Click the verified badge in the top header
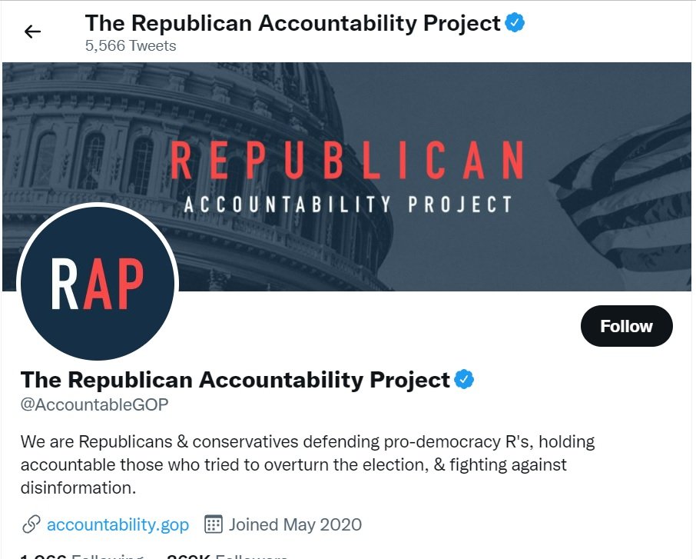Screen dimensions: 696x559 (515, 23)
